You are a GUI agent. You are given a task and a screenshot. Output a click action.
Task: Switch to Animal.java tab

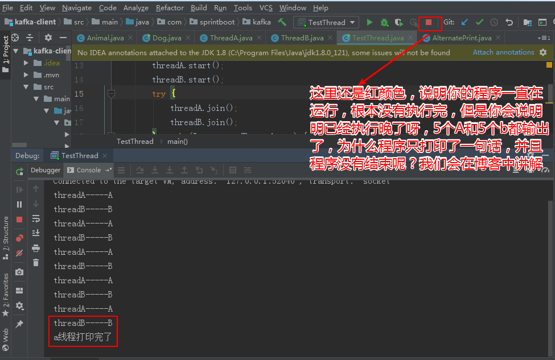pyautogui.click(x=105, y=38)
